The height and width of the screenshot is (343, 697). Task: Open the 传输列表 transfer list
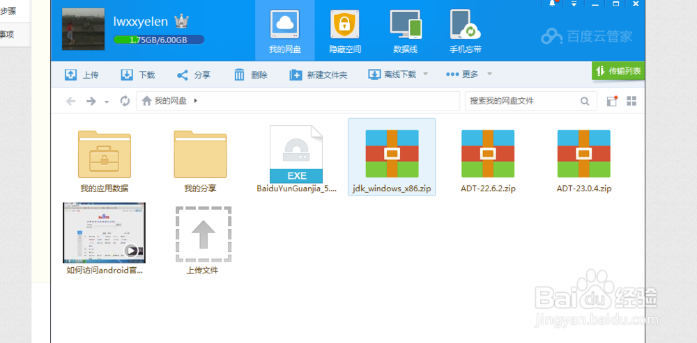[x=618, y=71]
